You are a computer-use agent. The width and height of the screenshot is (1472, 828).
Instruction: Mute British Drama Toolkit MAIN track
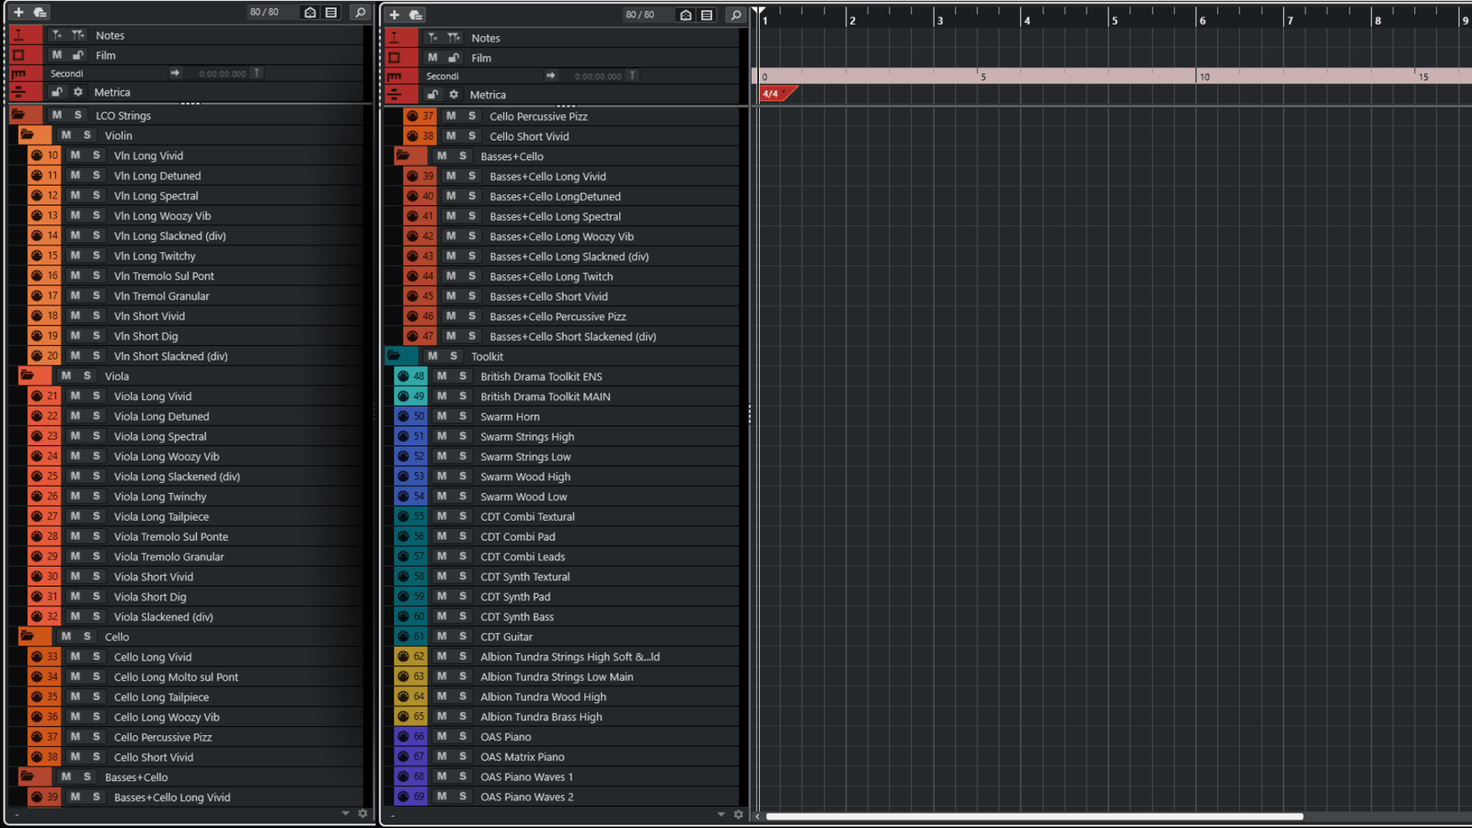tap(442, 397)
